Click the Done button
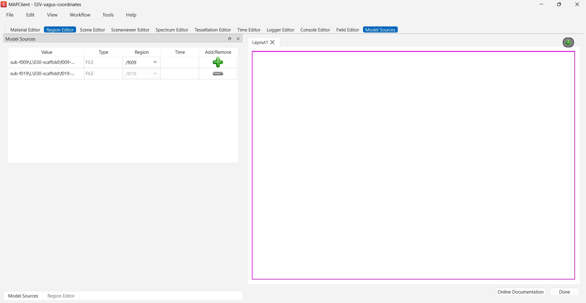 click(564, 292)
